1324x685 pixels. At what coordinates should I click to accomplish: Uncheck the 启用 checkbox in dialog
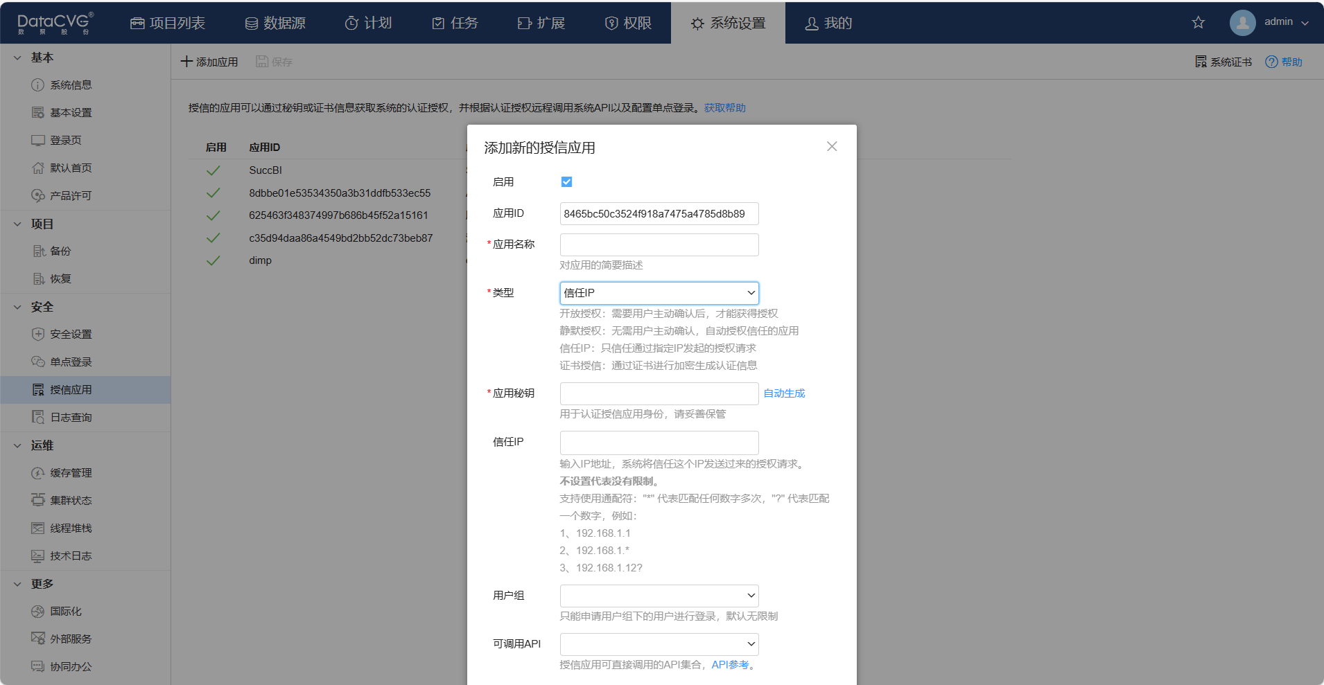click(x=566, y=182)
